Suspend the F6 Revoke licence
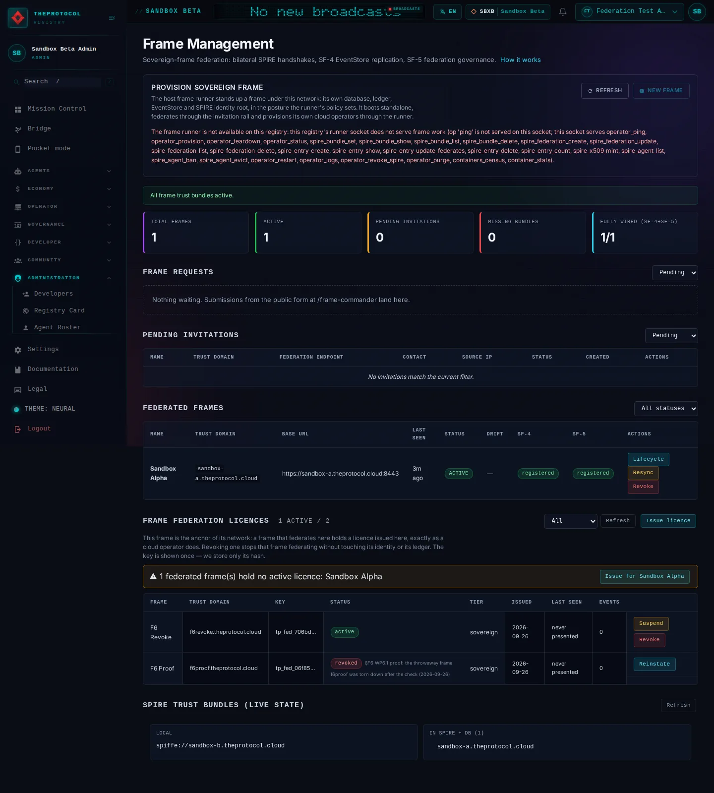714x793 pixels. pyautogui.click(x=651, y=624)
